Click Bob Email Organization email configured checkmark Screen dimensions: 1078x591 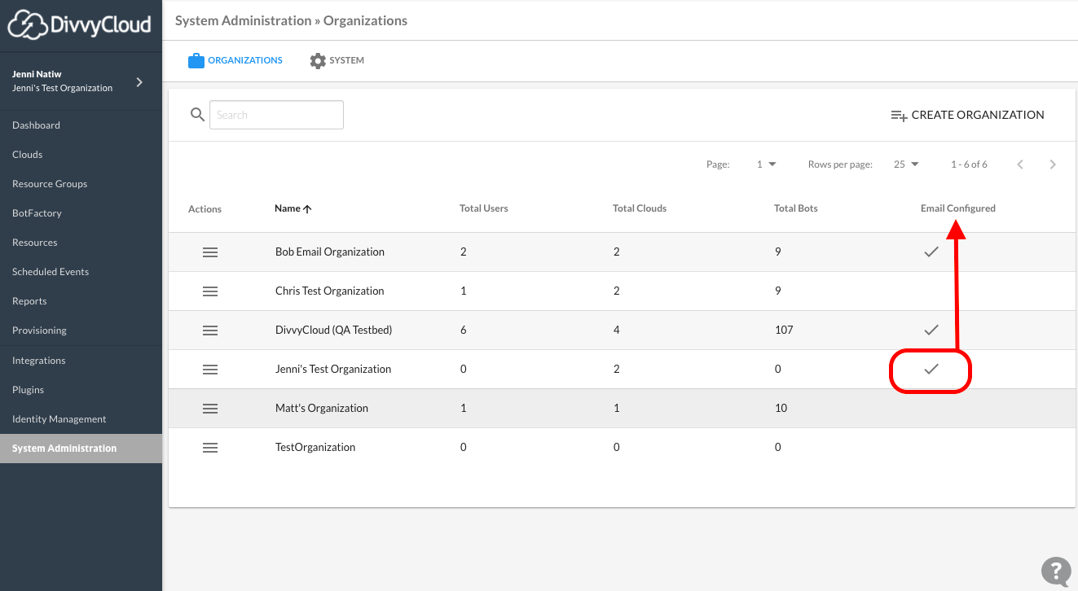[x=931, y=252]
